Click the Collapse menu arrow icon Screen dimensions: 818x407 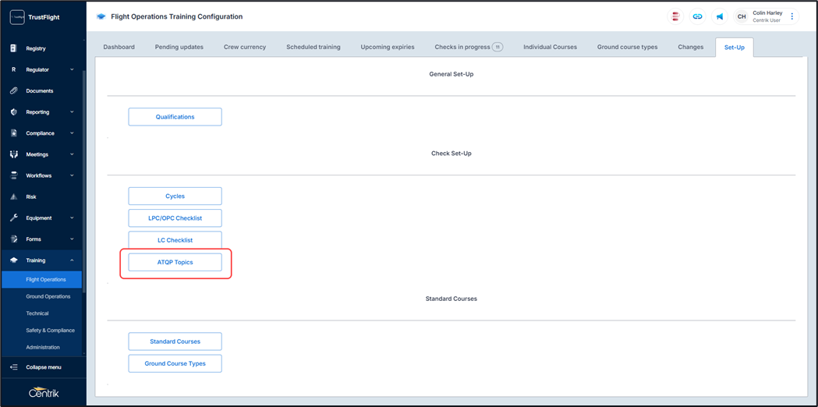click(14, 366)
